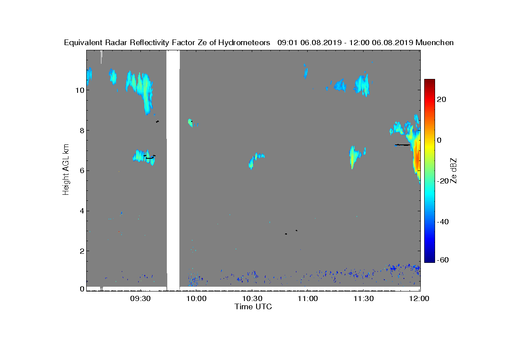The width and height of the screenshot is (520, 347).
Task: Click the white data gap before 10:00
Action: pyautogui.click(x=173, y=170)
